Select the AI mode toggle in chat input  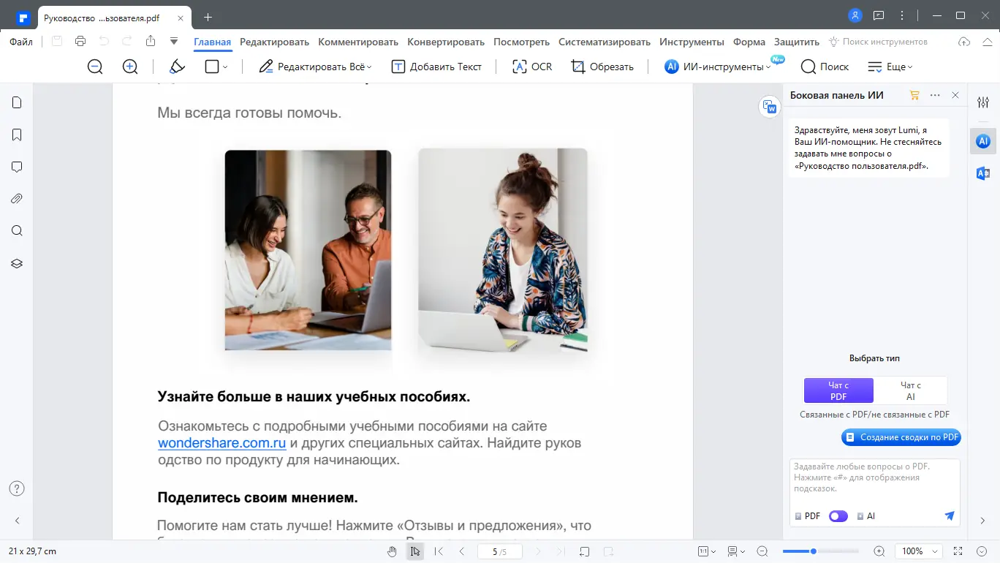tap(866, 515)
